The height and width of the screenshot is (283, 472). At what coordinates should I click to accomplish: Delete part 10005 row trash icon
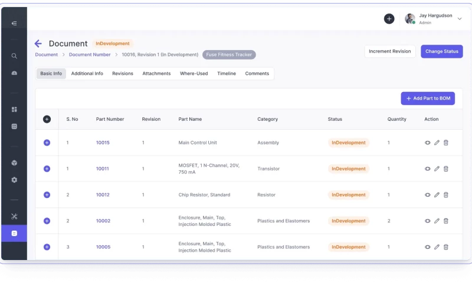pyautogui.click(x=446, y=247)
